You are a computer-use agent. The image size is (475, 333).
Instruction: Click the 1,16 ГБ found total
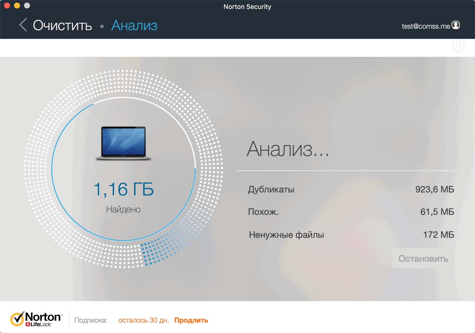tap(123, 189)
